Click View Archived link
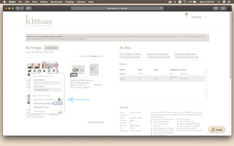 coord(96,122)
